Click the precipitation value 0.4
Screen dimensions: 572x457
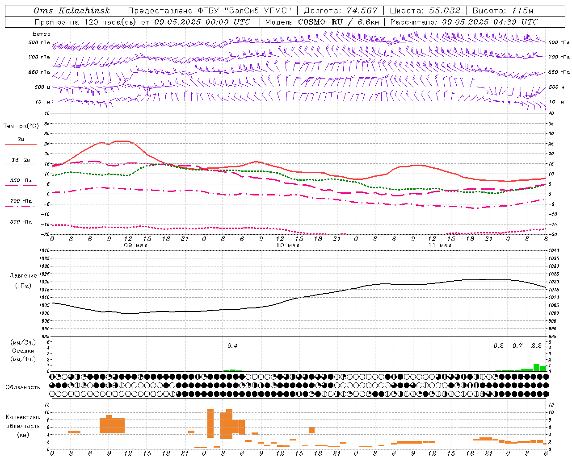click(232, 345)
